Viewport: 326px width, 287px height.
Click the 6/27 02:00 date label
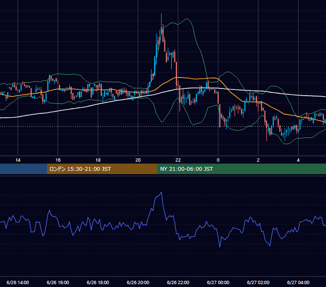coord(258,282)
